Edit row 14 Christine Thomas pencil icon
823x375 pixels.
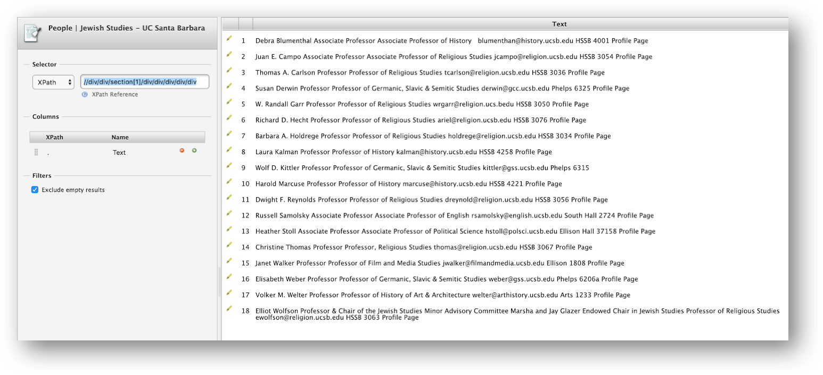pyautogui.click(x=229, y=245)
